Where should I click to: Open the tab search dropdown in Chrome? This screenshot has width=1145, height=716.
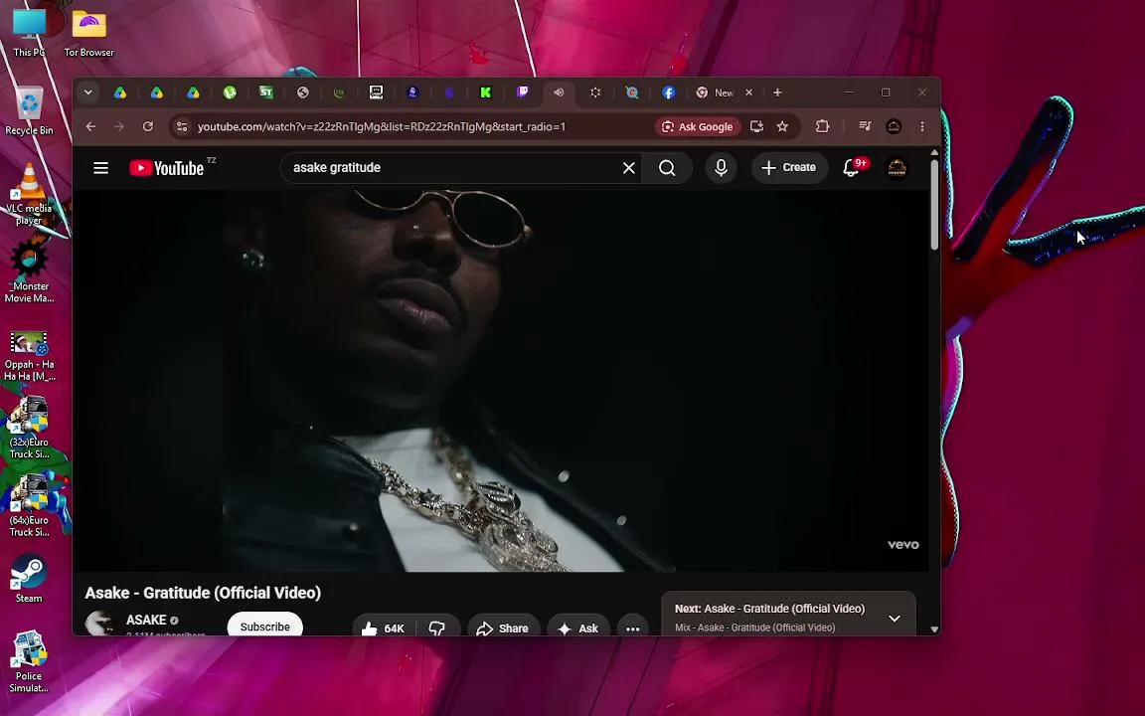point(87,92)
